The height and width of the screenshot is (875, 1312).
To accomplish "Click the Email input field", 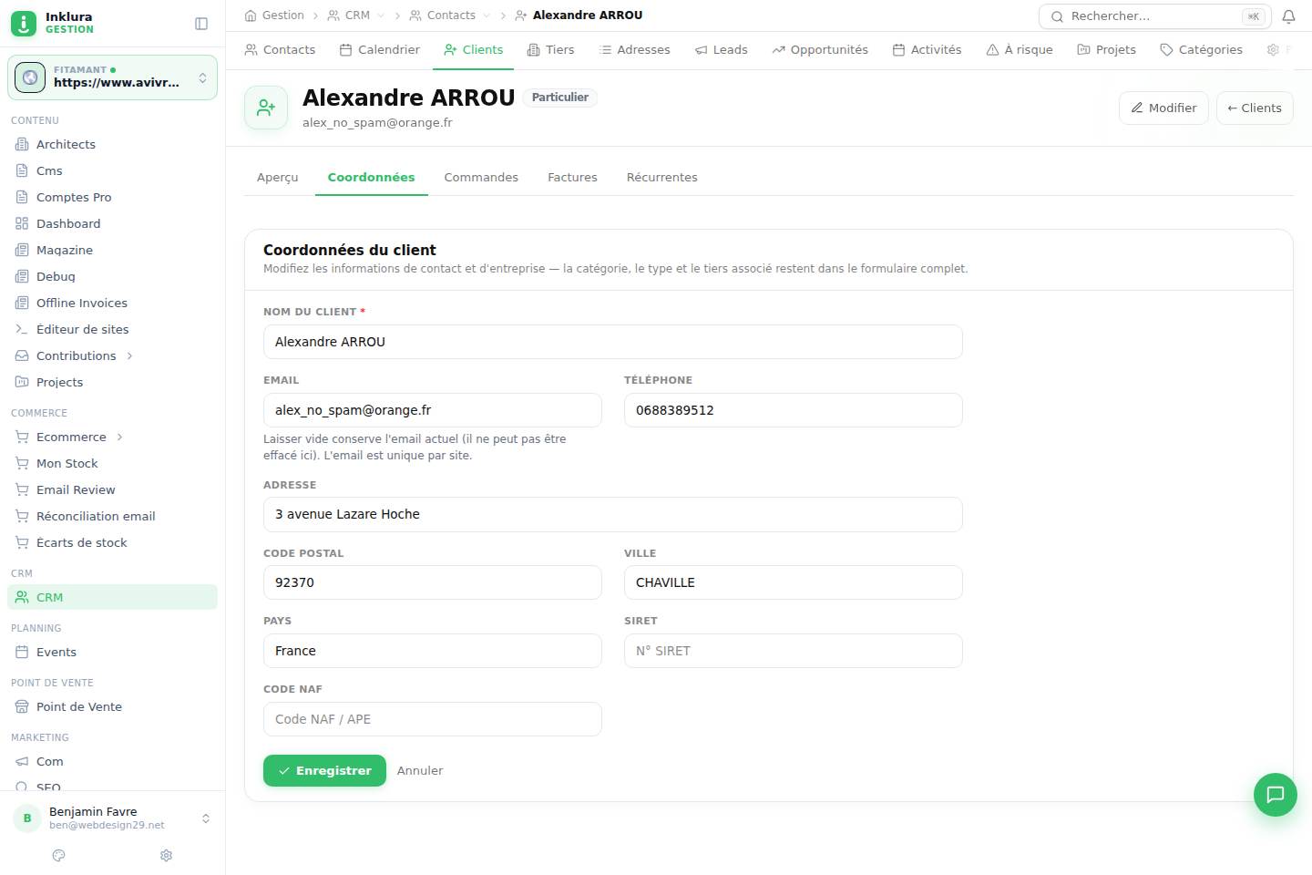I will (x=433, y=410).
